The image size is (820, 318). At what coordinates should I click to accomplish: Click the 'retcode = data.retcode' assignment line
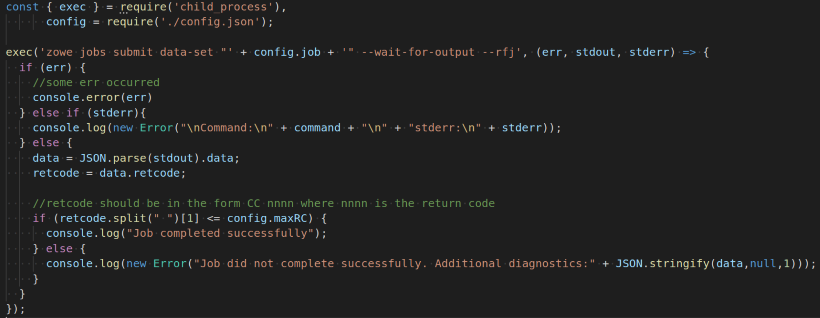click(x=109, y=173)
